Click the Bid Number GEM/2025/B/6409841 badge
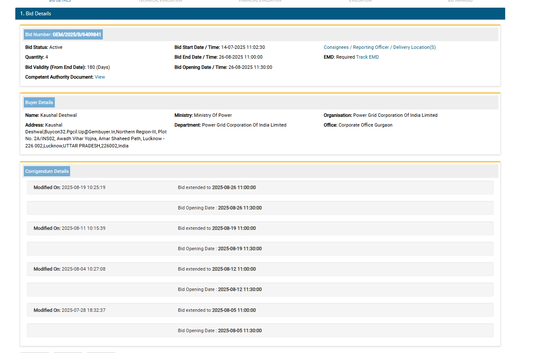 point(63,34)
